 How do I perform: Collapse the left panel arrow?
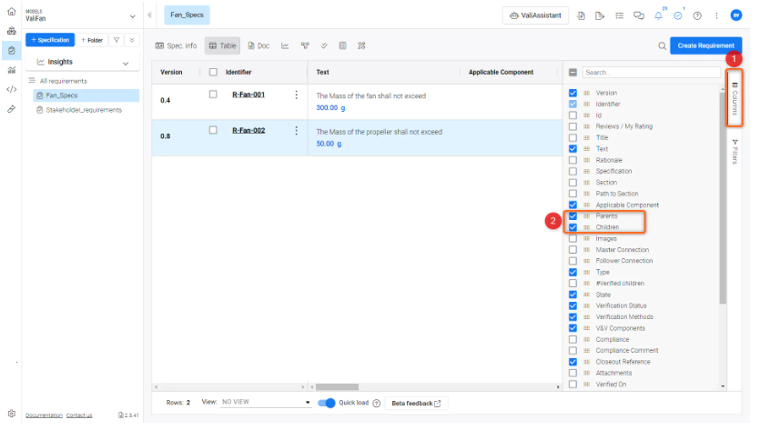(149, 15)
